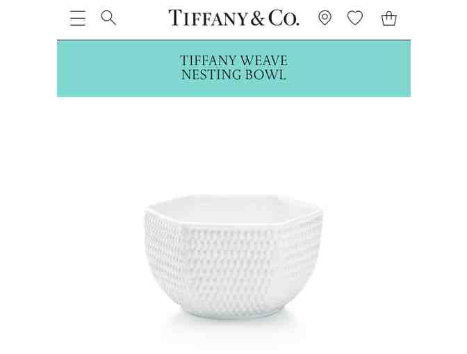Open the store locator pin icon
This screenshot has width=467, height=354.
tap(325, 18)
